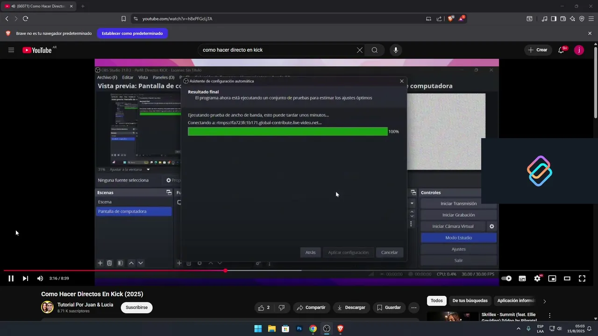598x336 pixels.
Task: Click the YouTube search magnifier button
Action: coord(375,50)
